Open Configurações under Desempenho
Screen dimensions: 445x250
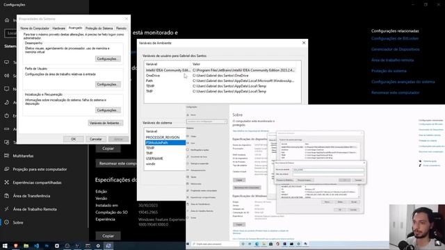[108, 58]
